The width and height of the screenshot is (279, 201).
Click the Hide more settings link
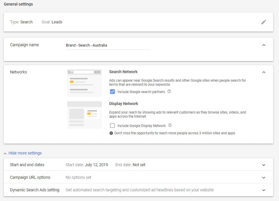(x=25, y=153)
